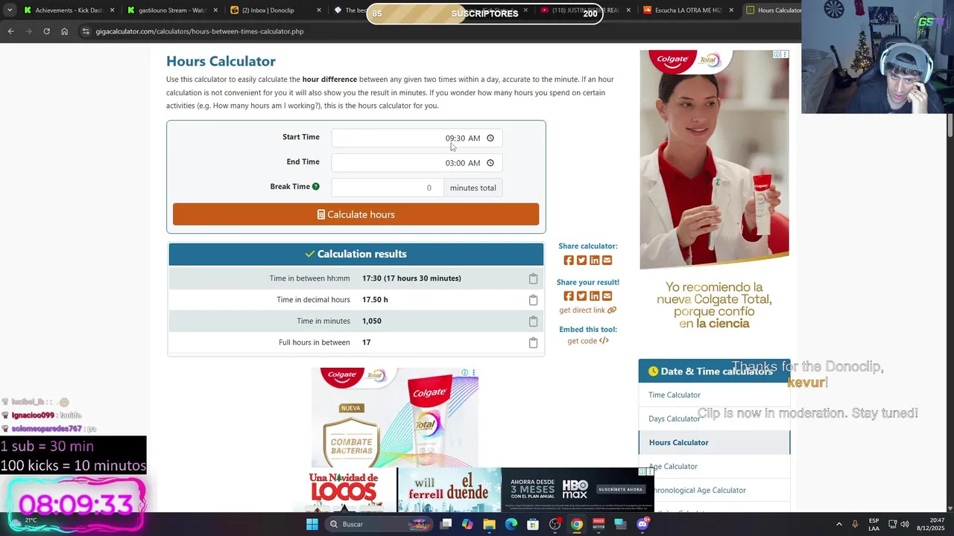
Task: Click the End Time input field
Action: tap(417, 163)
